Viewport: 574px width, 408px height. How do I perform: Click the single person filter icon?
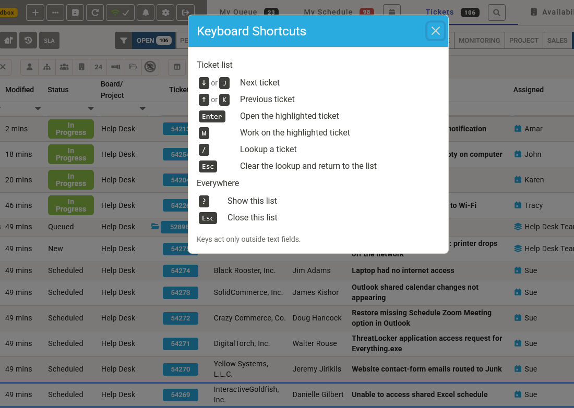click(30, 67)
